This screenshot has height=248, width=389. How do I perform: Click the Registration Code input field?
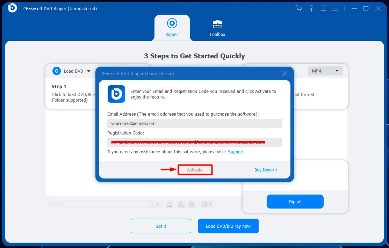point(194,142)
